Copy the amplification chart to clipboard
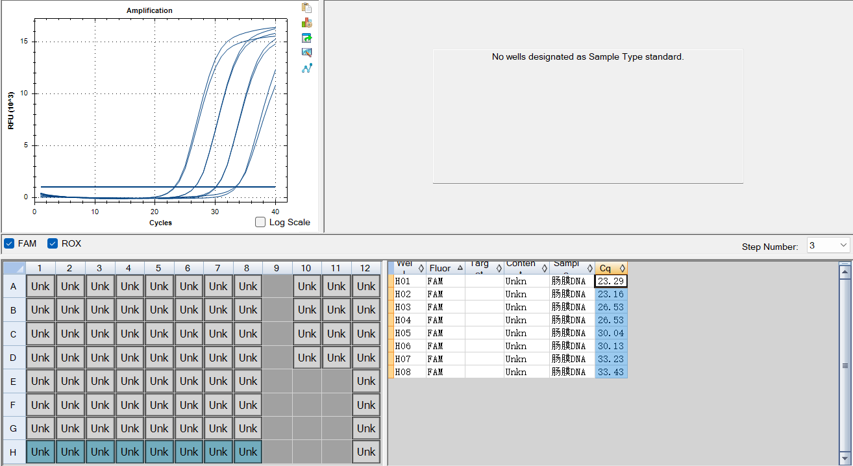The height and width of the screenshot is (466, 853). click(307, 8)
